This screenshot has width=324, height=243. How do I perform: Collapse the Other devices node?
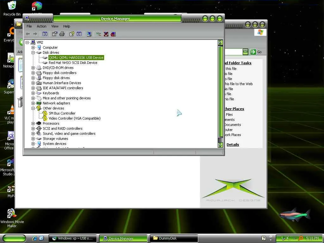[33, 108]
